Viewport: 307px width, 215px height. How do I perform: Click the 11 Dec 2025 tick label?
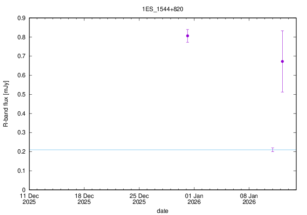[29, 199]
